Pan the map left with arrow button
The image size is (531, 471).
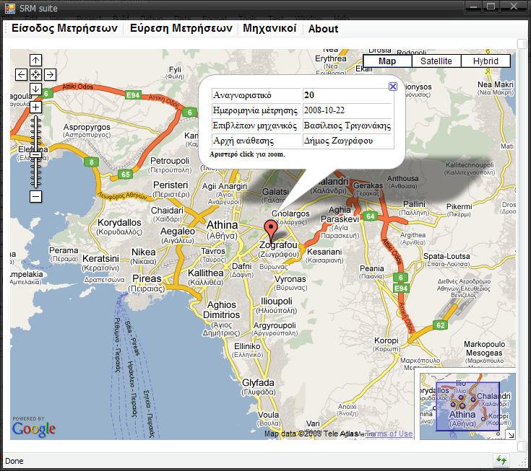[22, 74]
